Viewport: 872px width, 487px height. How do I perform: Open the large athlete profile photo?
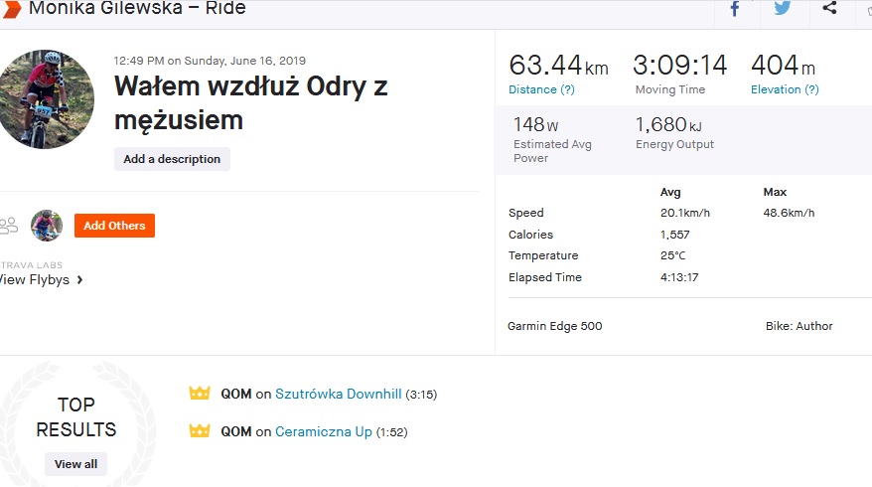pos(44,98)
